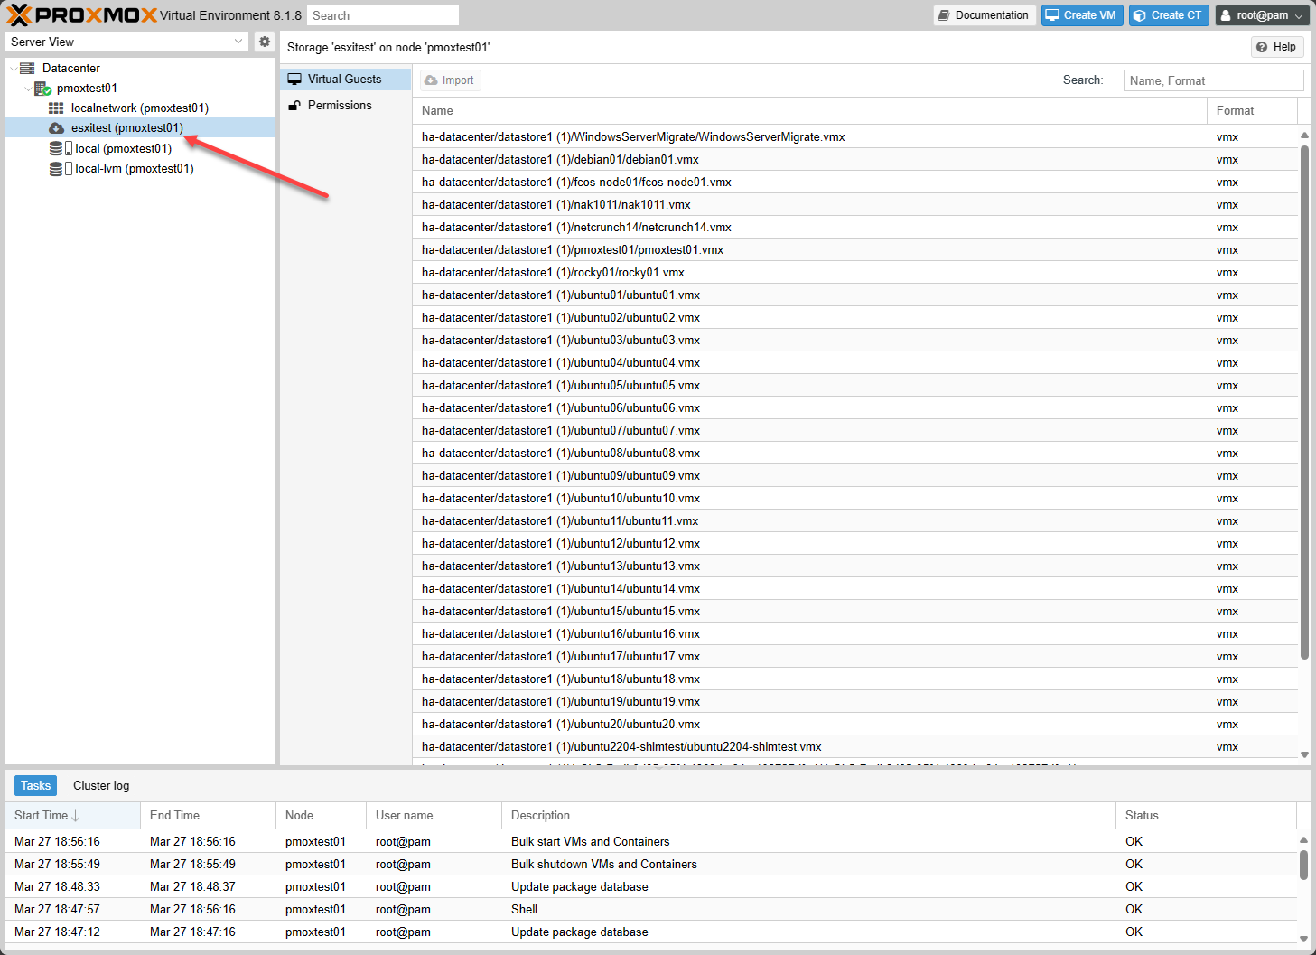Switch to the Cluster log tab
This screenshot has width=1316, height=955.
point(101,786)
